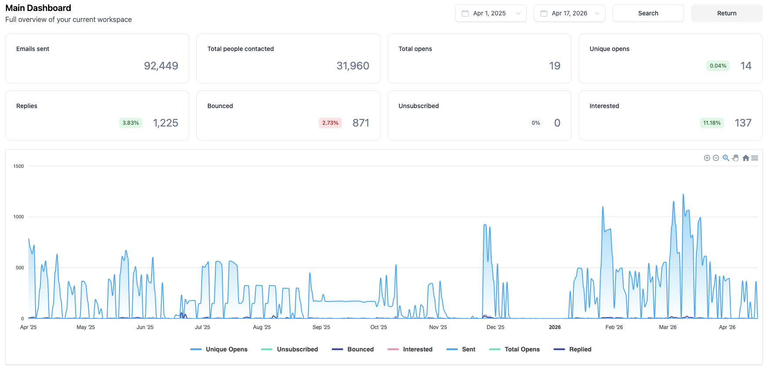768x369 pixels.
Task: Open the Apr 17, 2026 end date dropdown
Action: tap(569, 13)
